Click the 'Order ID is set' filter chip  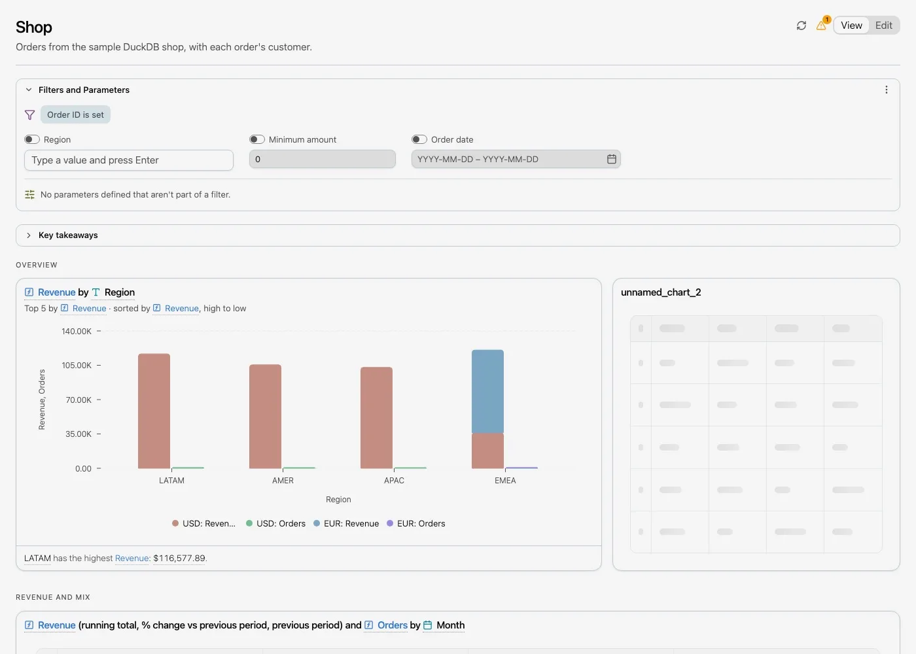point(75,115)
